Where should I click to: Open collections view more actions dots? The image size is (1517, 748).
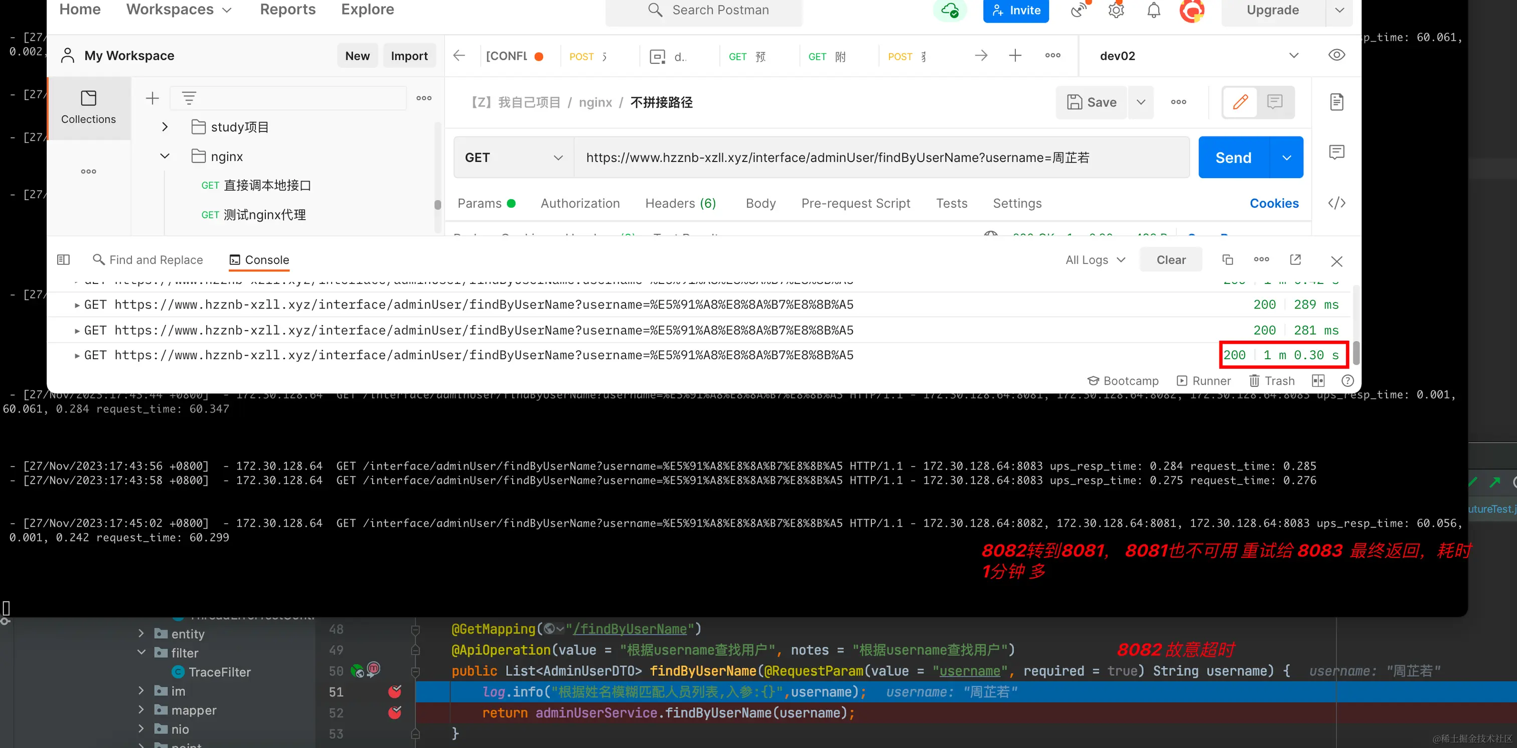[424, 98]
